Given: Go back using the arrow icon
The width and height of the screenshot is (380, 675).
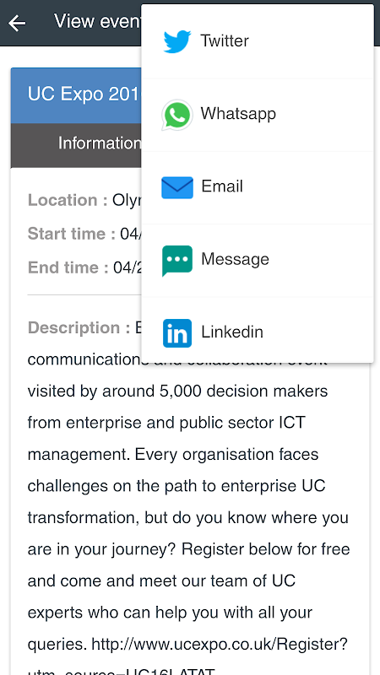Looking at the screenshot, I should pyautogui.click(x=17, y=23).
